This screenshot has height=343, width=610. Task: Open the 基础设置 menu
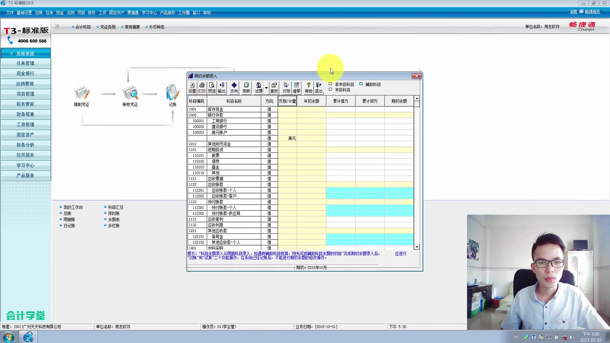pos(24,13)
